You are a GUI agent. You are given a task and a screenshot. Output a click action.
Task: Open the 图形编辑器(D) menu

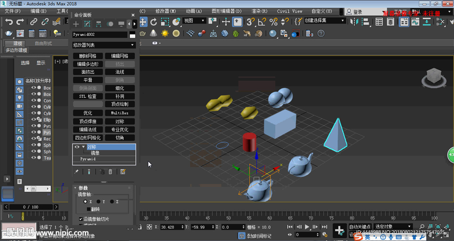coord(227,11)
